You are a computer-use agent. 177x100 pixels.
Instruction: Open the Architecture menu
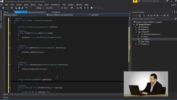[56, 5]
